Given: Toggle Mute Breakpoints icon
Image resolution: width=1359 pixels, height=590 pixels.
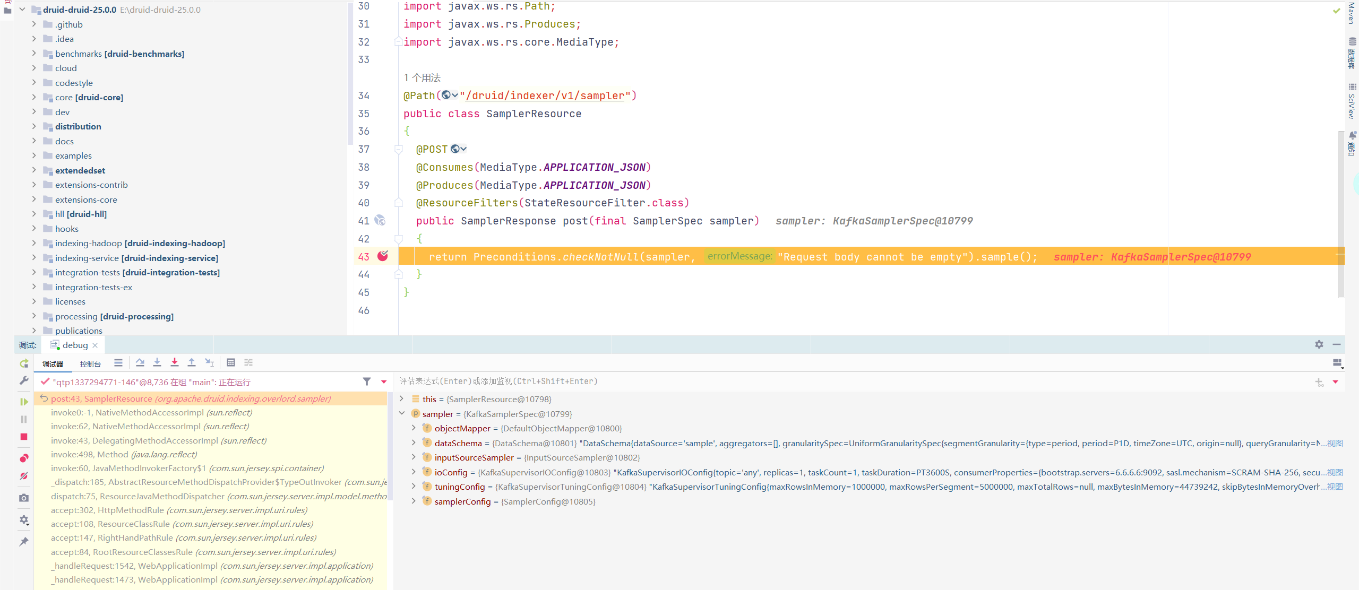Looking at the screenshot, I should [x=24, y=476].
